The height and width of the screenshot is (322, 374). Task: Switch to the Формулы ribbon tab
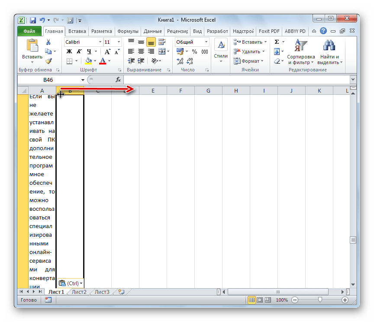tap(128, 31)
